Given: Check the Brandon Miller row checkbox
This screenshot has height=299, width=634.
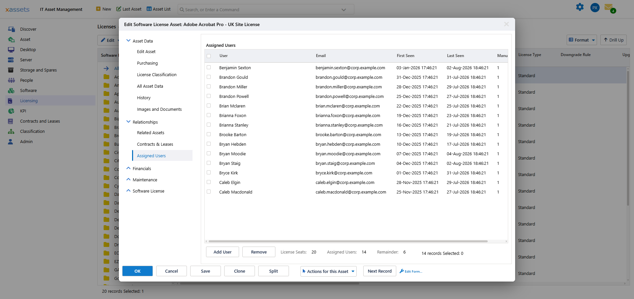Looking at the screenshot, I should coord(209,86).
